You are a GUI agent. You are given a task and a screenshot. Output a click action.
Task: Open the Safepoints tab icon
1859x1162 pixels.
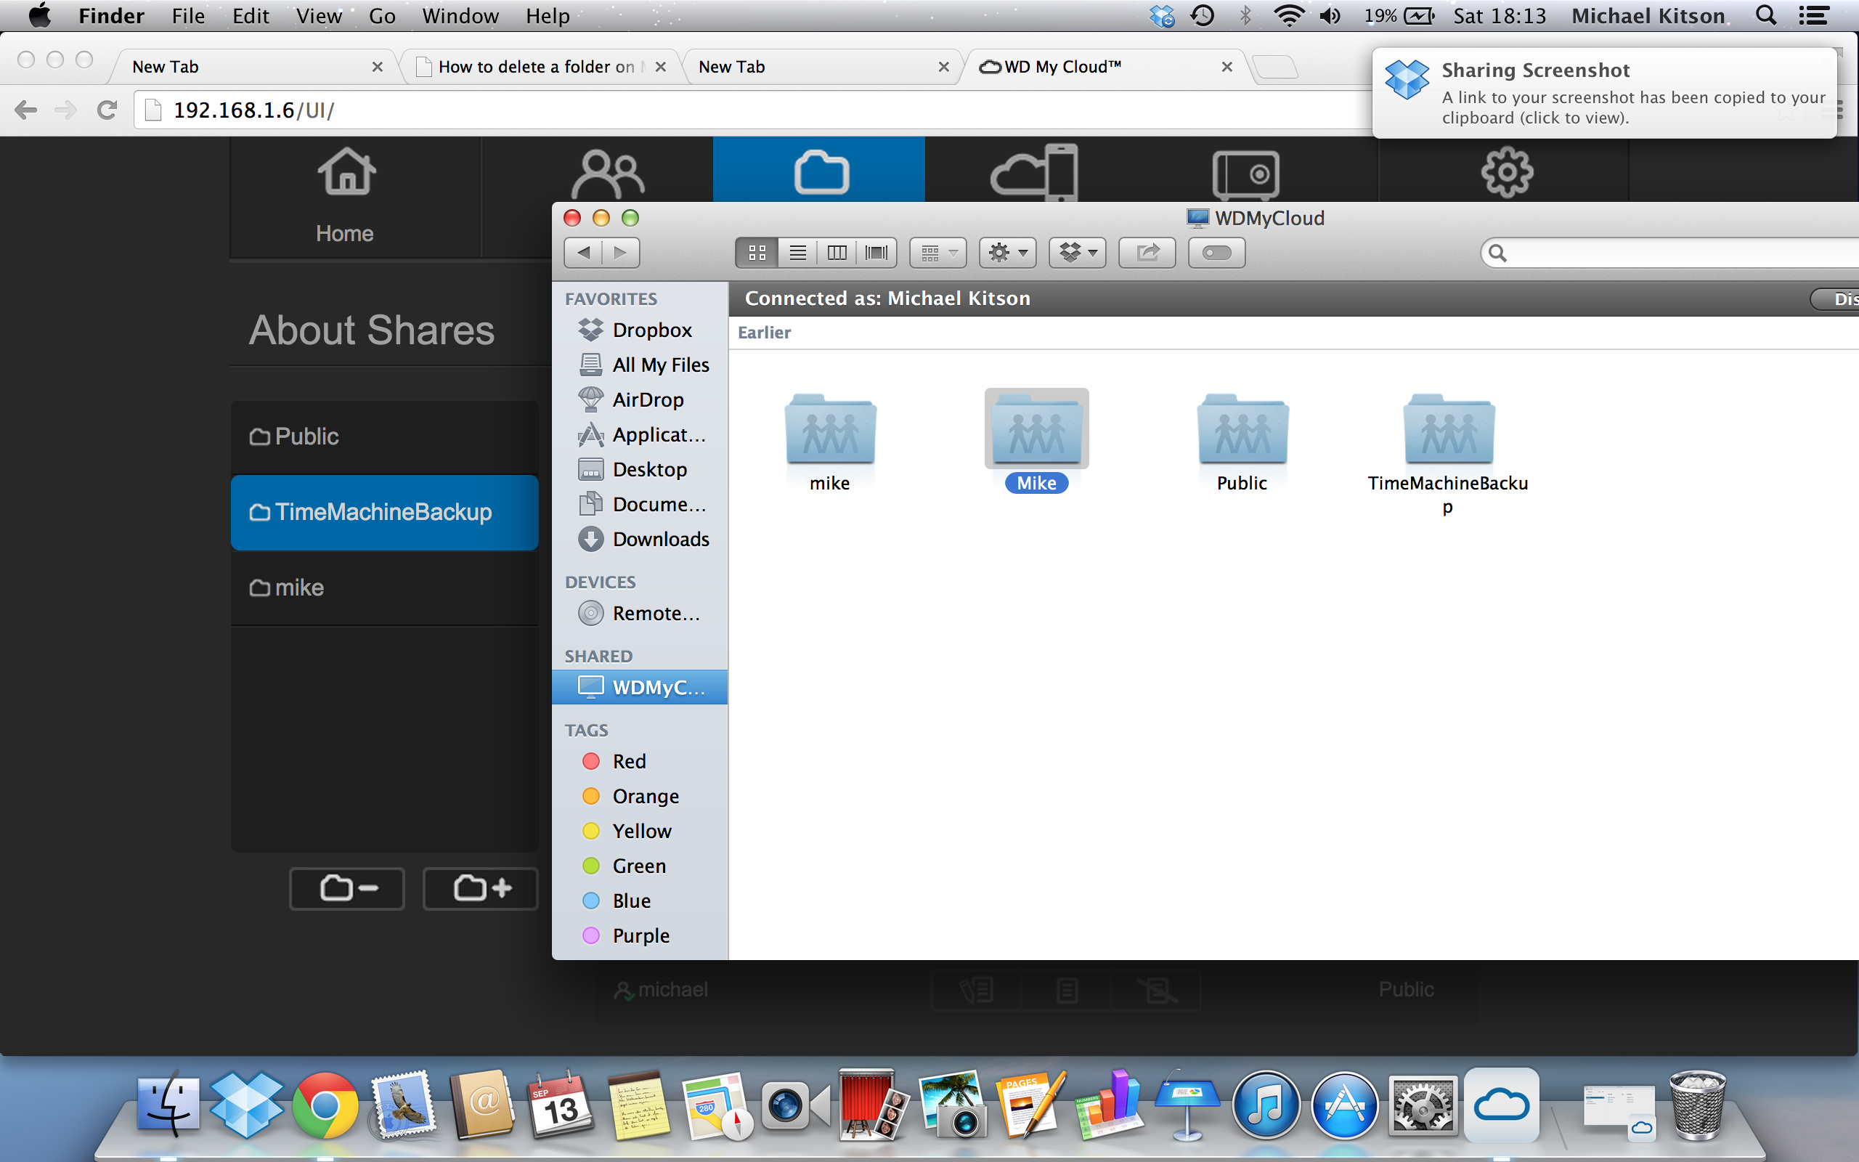pos(1245,174)
